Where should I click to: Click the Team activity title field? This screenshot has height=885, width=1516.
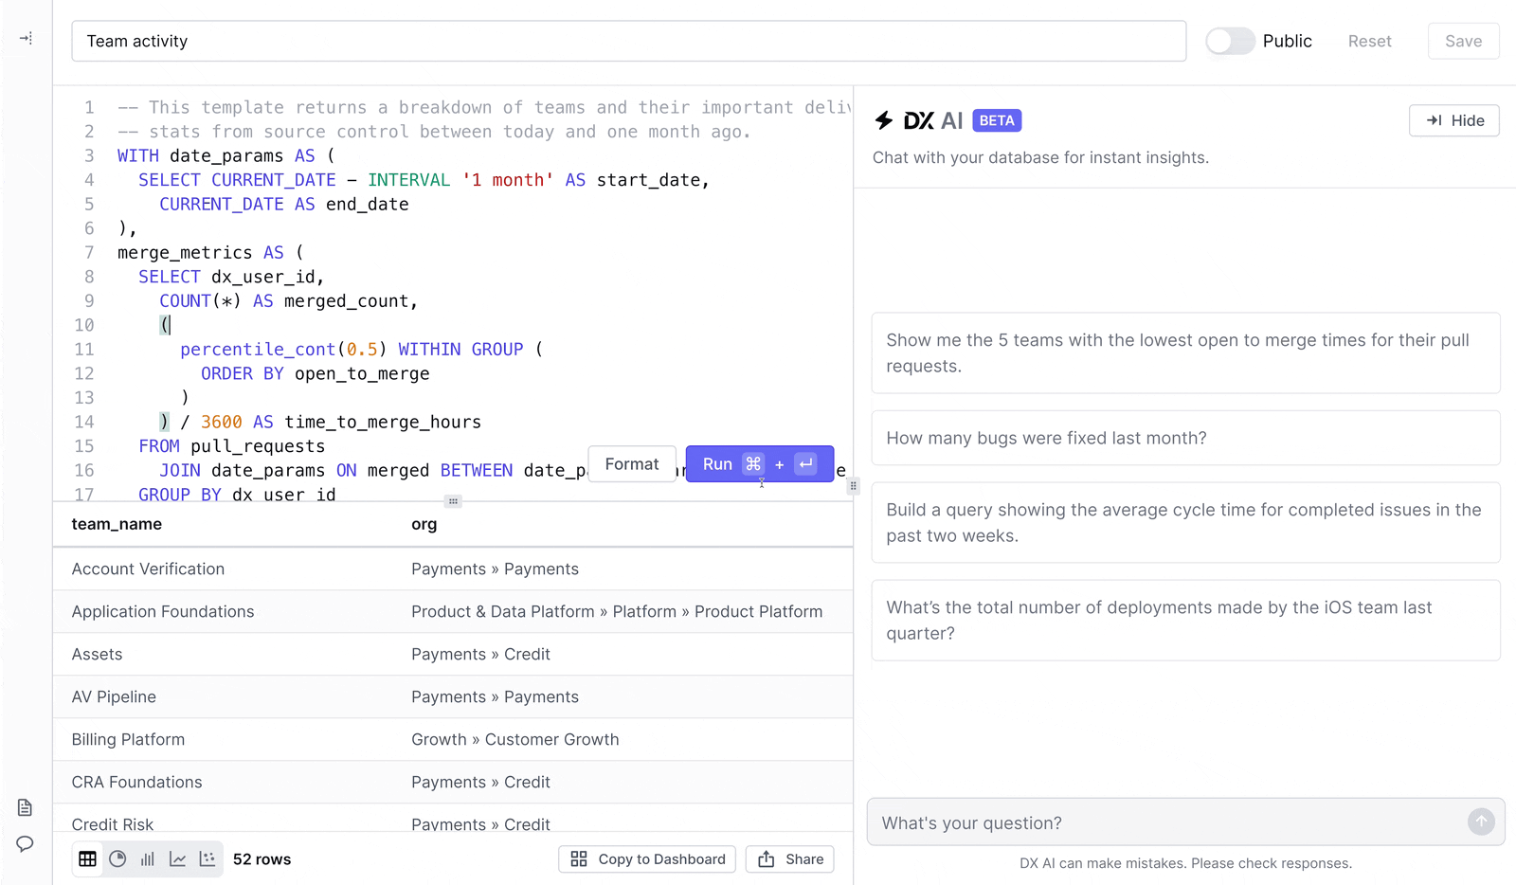(628, 41)
